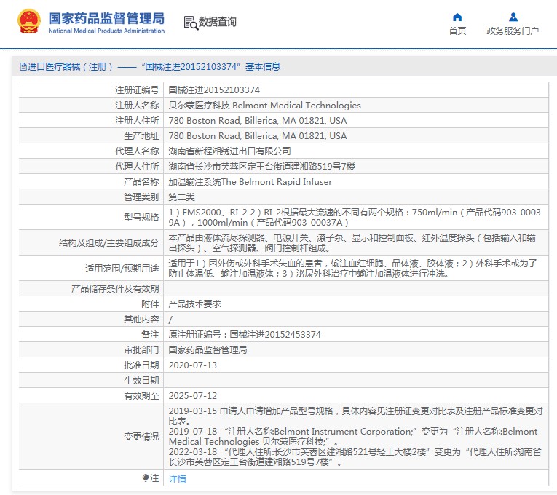Click the 2019-07-18 change record text

click(x=353, y=437)
